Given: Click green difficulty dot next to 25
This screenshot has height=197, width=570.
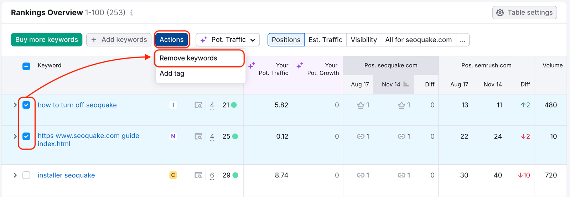Looking at the screenshot, I should 235,136.
